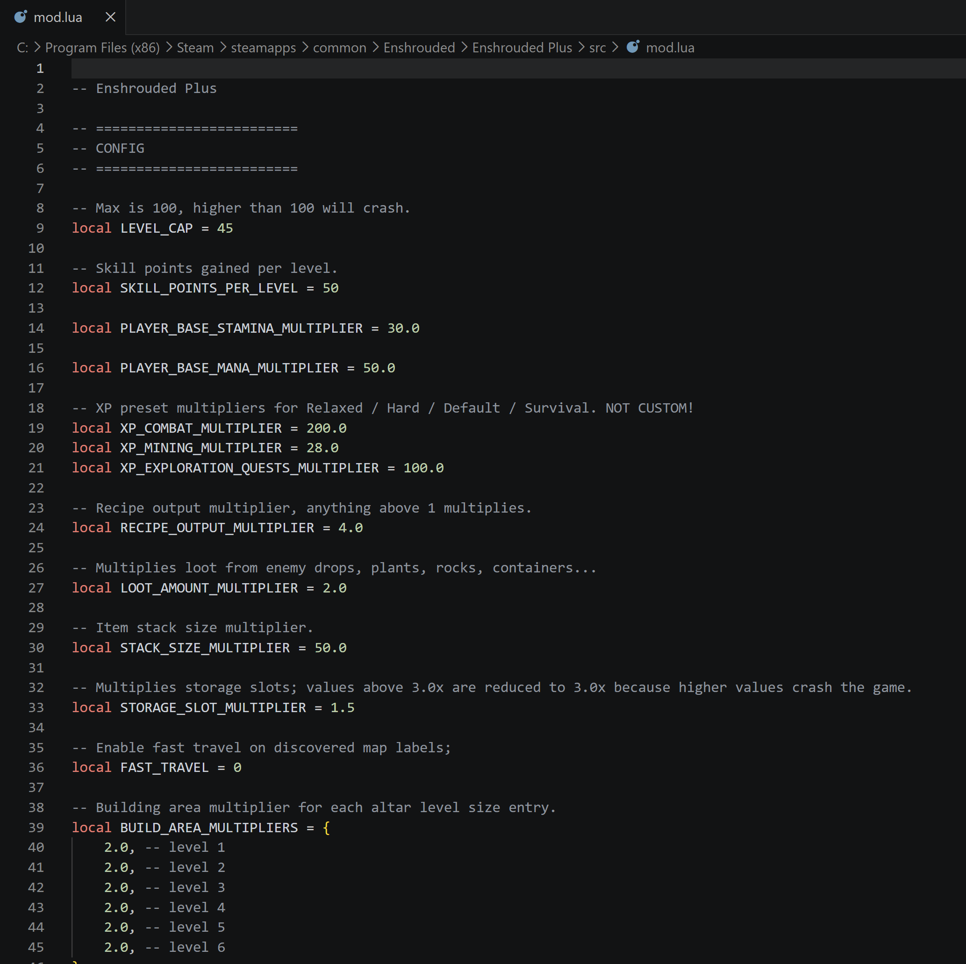Click the FAST_TRAVEL variable

[x=165, y=768]
